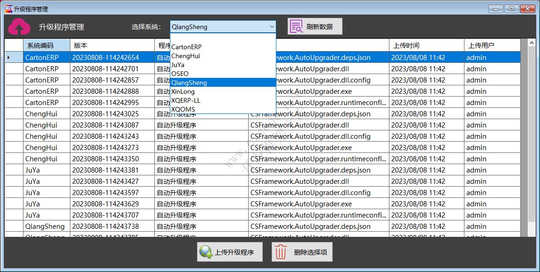This screenshot has height=272, width=540.
Task: Click the globe upload upgrade program icon
Action: click(x=205, y=252)
